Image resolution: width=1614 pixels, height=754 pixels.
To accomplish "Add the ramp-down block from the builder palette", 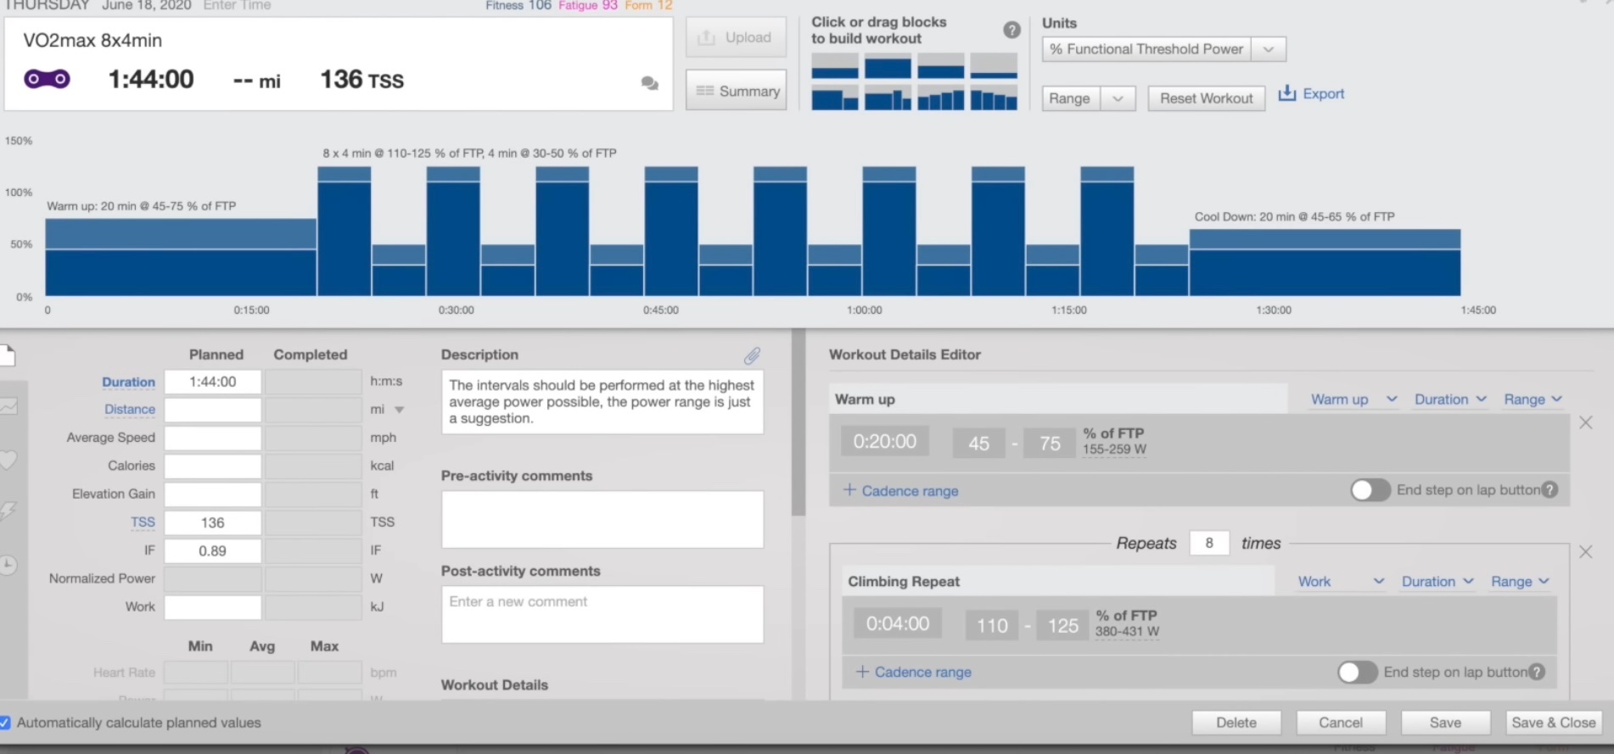I will 994,99.
